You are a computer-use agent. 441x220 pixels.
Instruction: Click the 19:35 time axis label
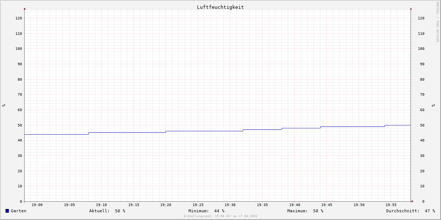click(262, 205)
